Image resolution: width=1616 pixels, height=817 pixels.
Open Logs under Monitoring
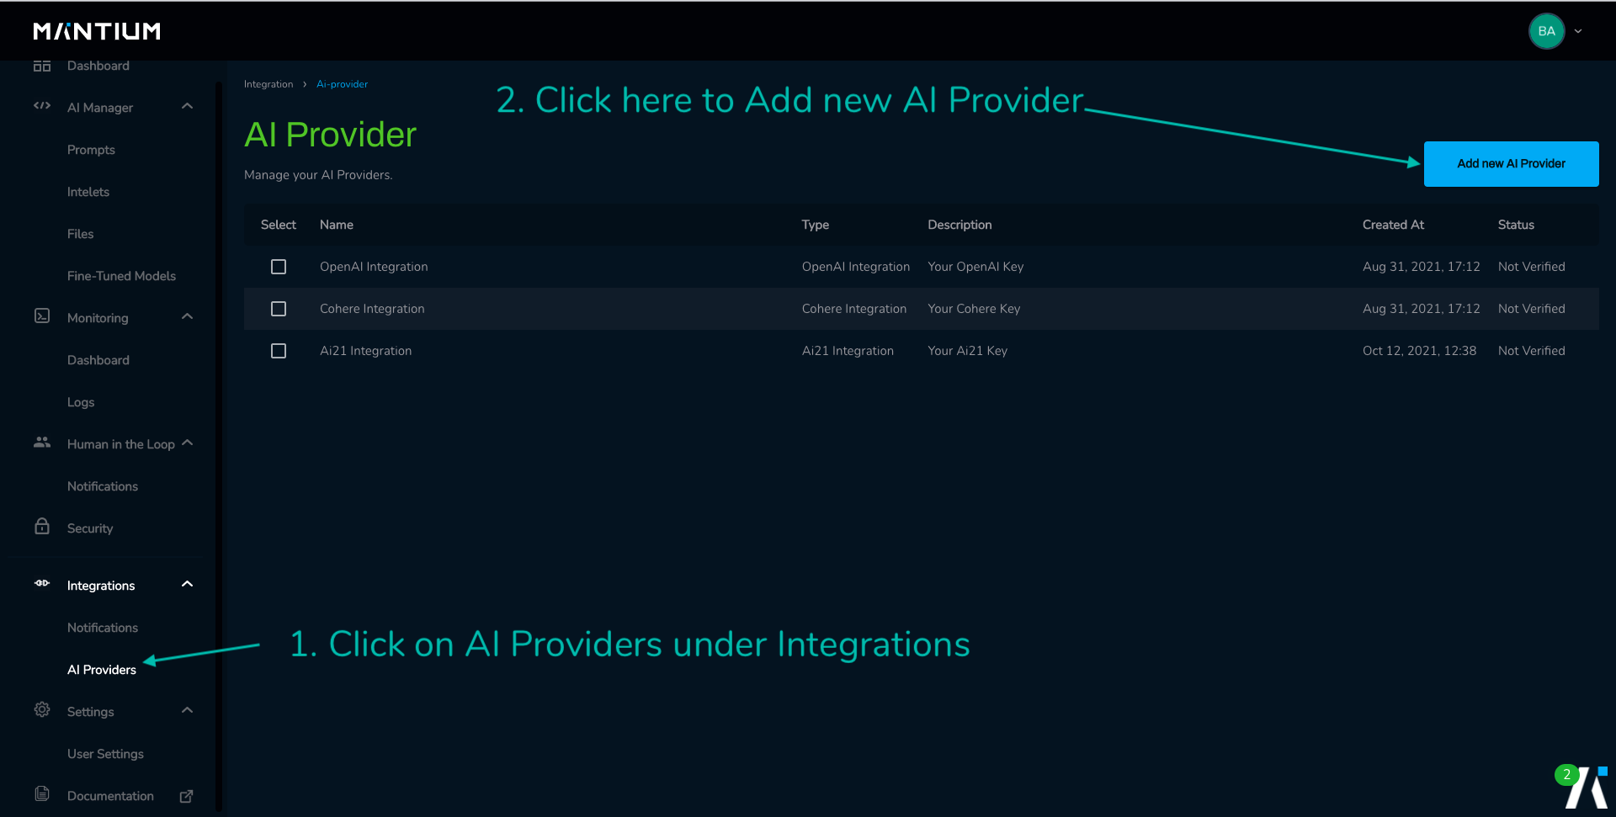pos(81,402)
